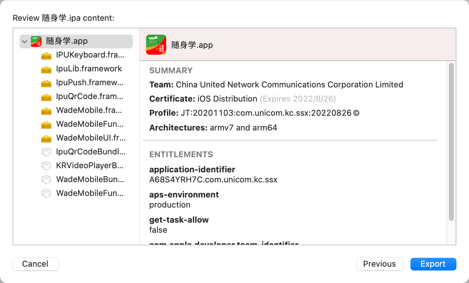Image resolution: width=469 pixels, height=283 pixels.
Task: Click the Team line naming China United Network Communications
Action: (276, 85)
